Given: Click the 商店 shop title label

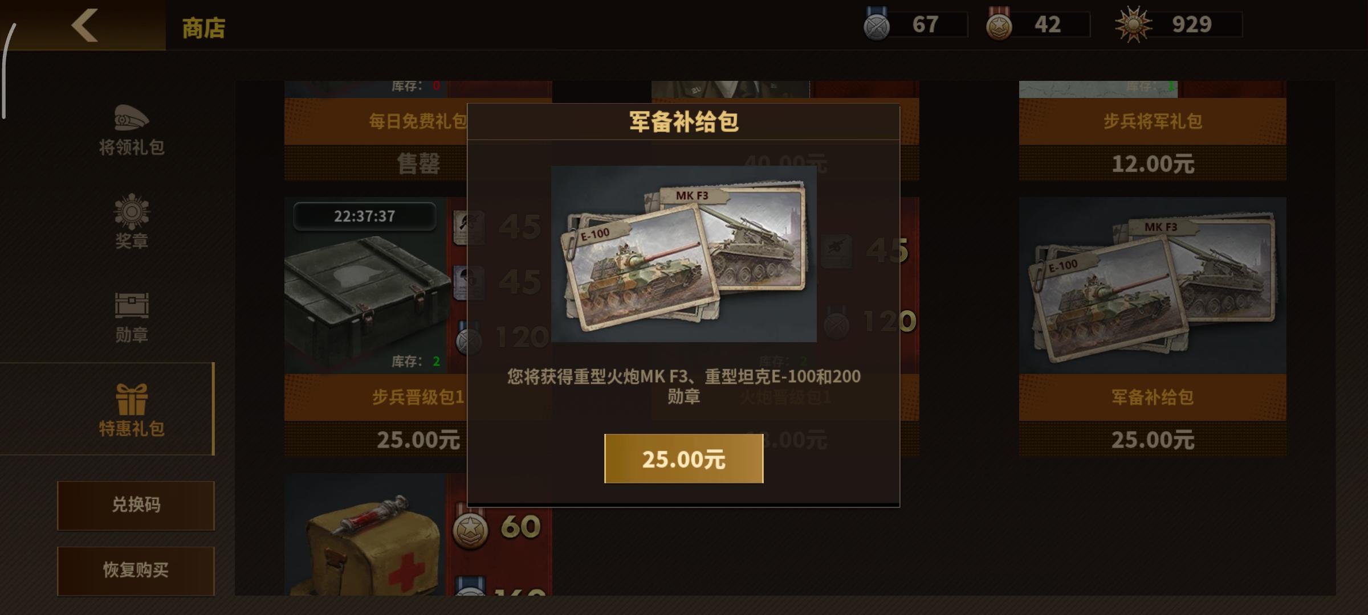Looking at the screenshot, I should tap(203, 28).
